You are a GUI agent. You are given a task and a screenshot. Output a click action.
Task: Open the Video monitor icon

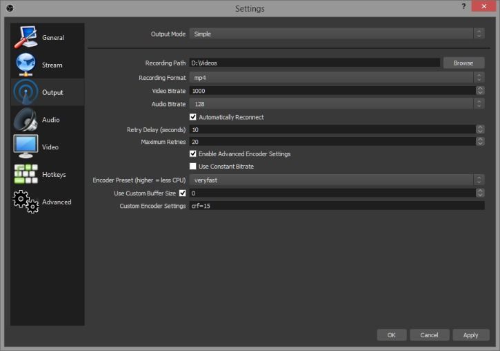click(26, 147)
